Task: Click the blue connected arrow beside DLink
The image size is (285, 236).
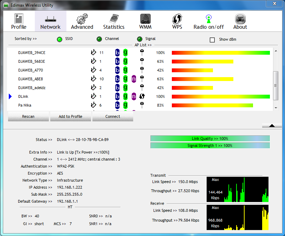Action: pos(10,96)
